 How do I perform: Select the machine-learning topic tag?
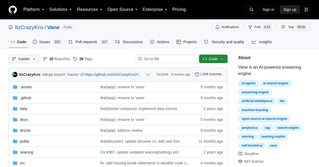pos(255,110)
